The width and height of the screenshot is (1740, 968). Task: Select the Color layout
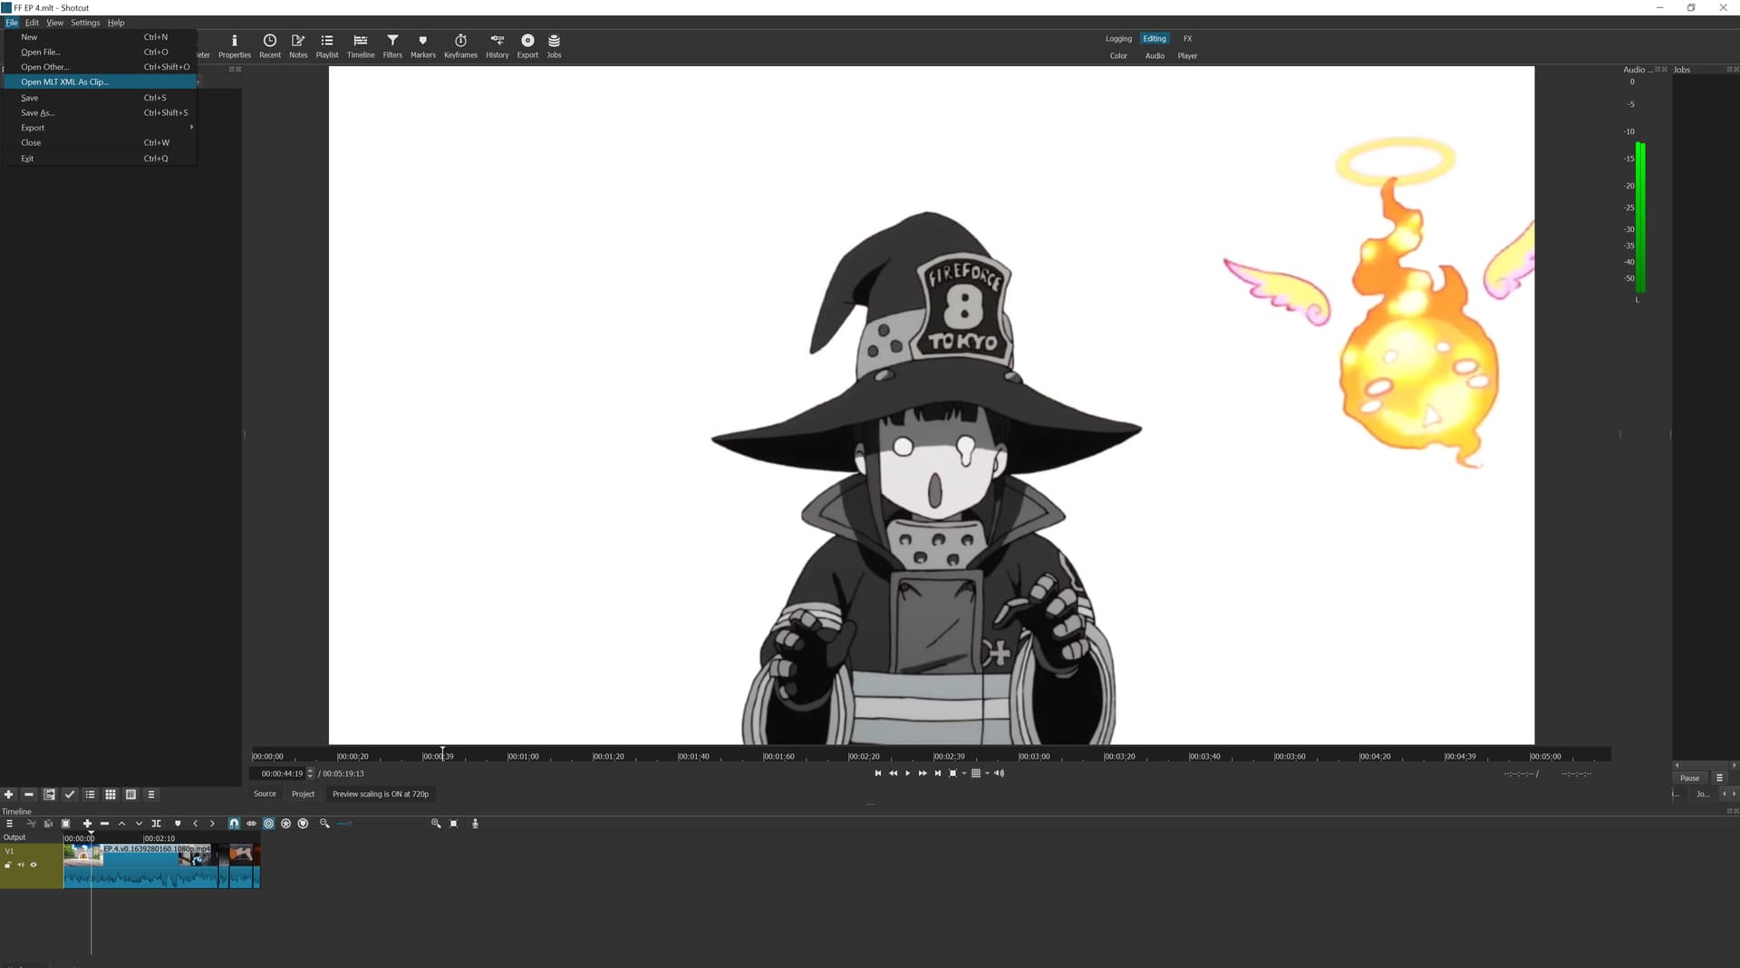tap(1118, 56)
